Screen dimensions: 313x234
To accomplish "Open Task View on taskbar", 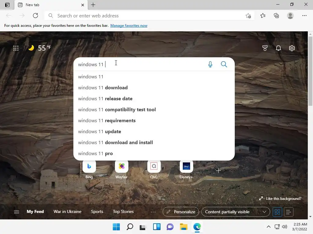I will pos(143,227).
